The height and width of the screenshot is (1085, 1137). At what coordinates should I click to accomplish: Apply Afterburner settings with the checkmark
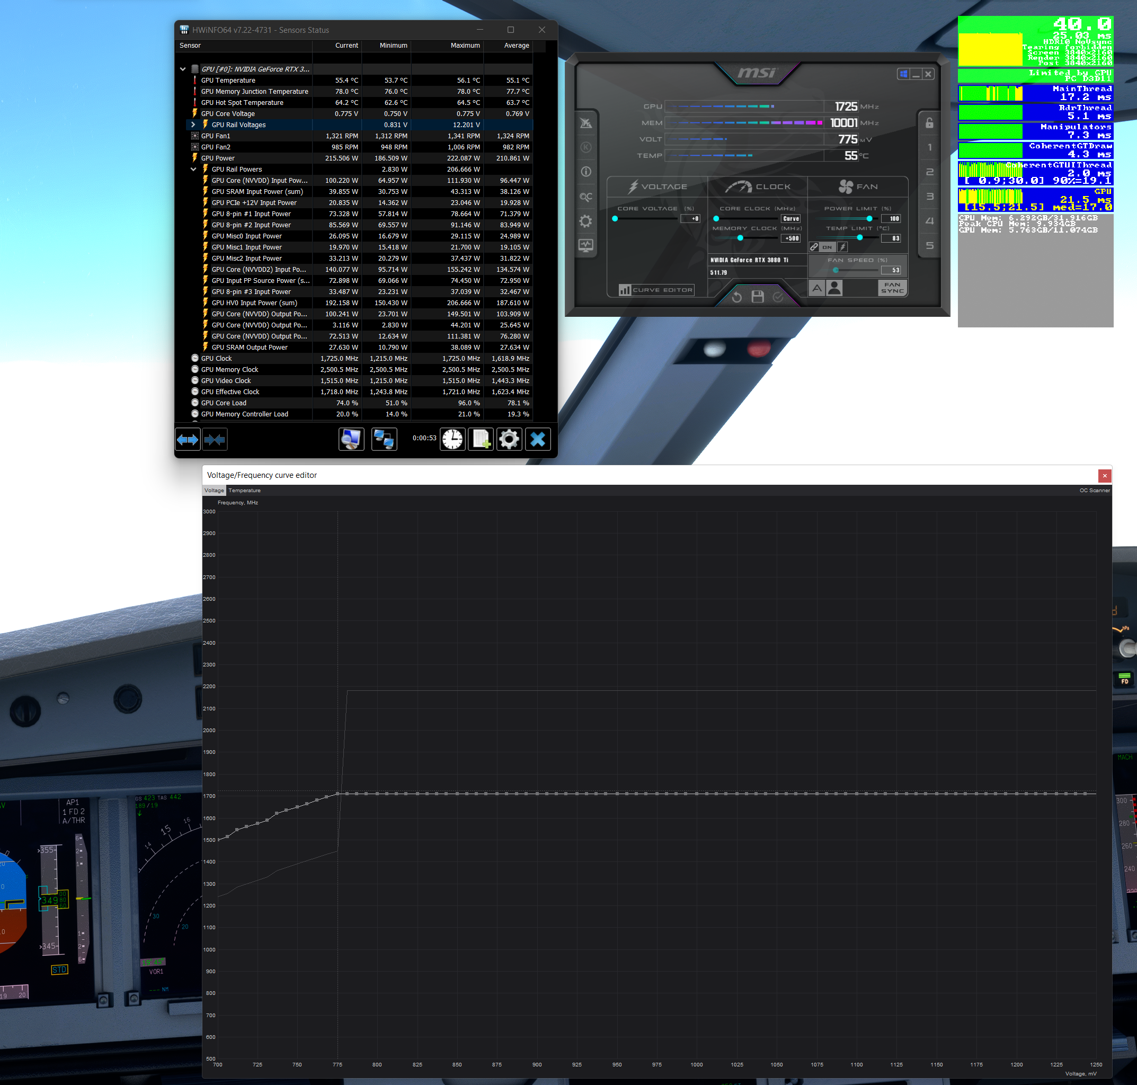pos(778,297)
